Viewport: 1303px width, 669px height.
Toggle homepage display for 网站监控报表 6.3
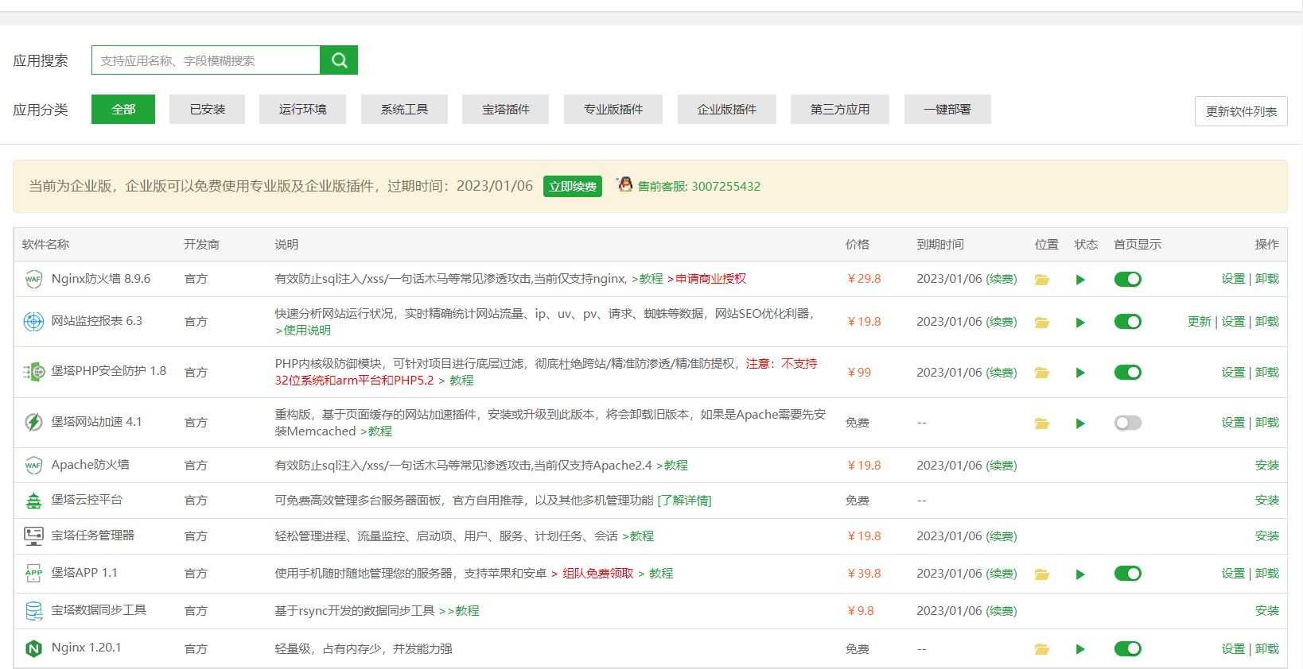coord(1127,322)
